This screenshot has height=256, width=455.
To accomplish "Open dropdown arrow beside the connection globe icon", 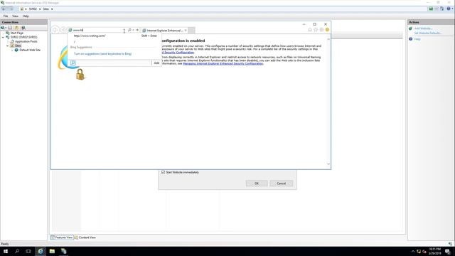I will click(6, 28).
